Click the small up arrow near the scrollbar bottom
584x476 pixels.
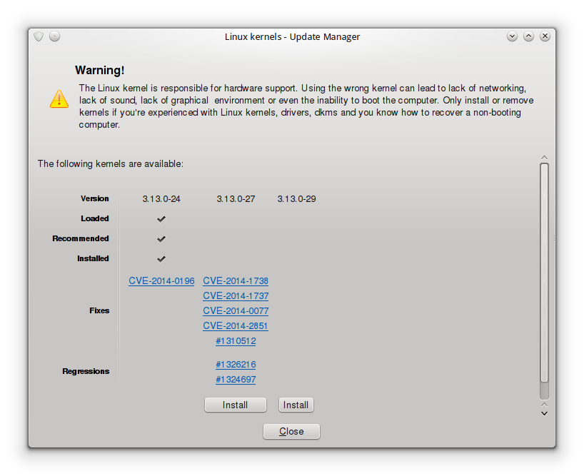pyautogui.click(x=544, y=405)
